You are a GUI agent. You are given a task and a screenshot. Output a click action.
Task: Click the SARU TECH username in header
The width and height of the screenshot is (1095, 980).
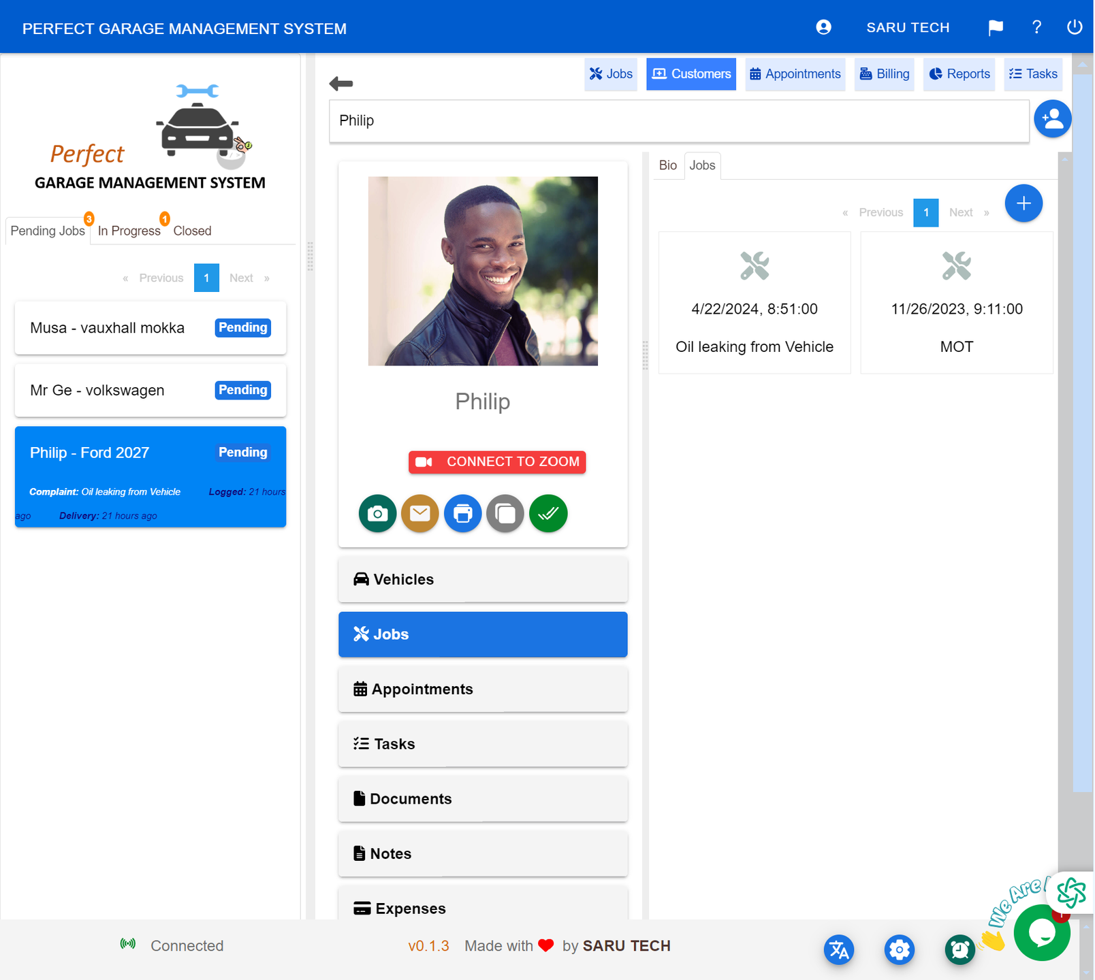[x=908, y=28]
